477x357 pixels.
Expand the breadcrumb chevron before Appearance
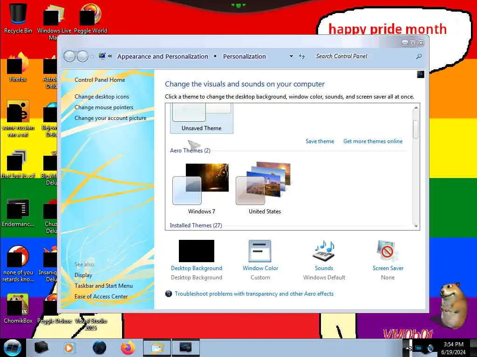pos(110,56)
